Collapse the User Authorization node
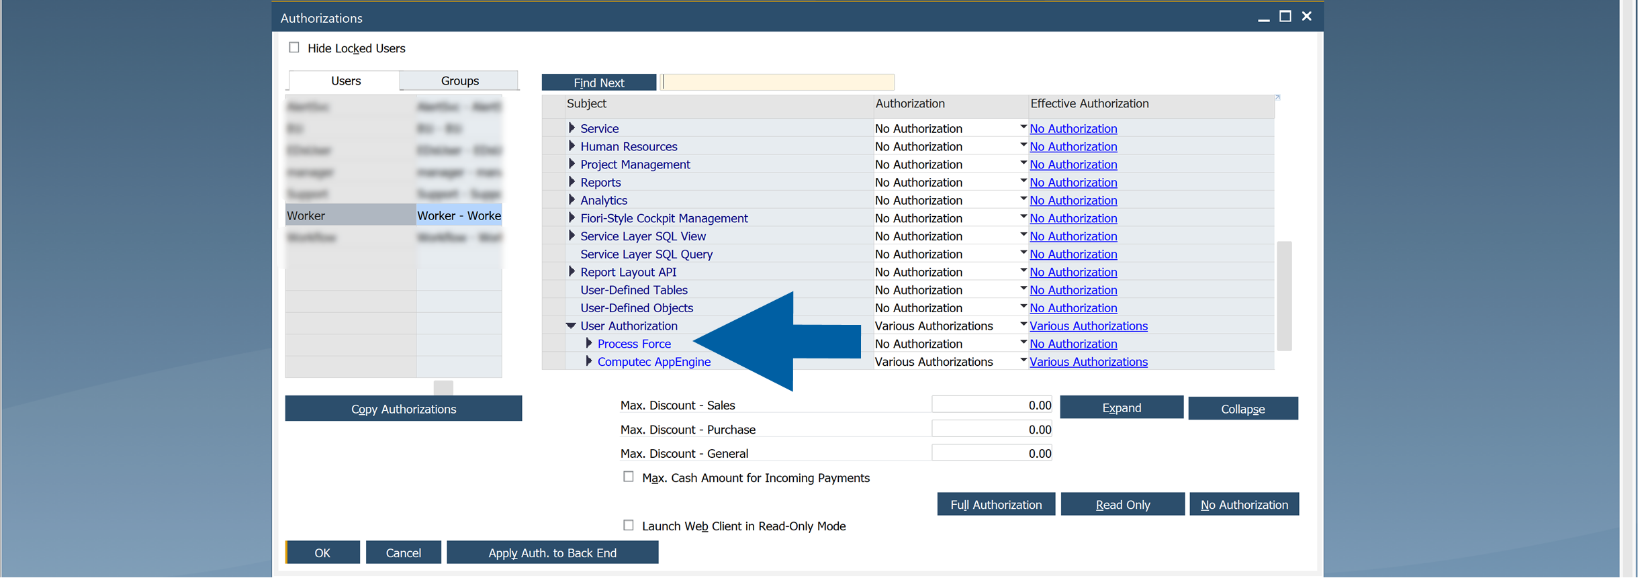 [571, 326]
